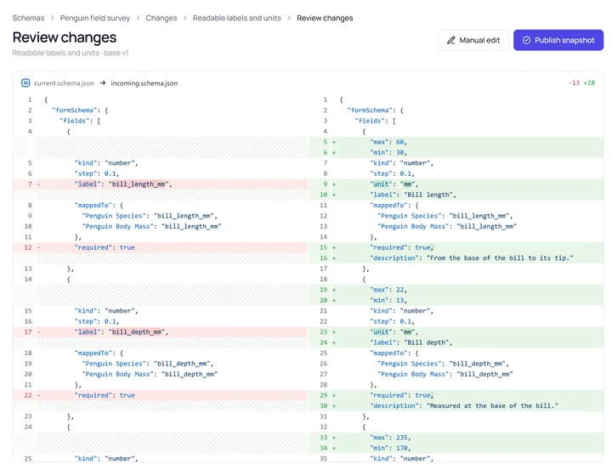Screen dimensions: 612x475
Task: Click the added line "min": 30
Action: [456, 153]
